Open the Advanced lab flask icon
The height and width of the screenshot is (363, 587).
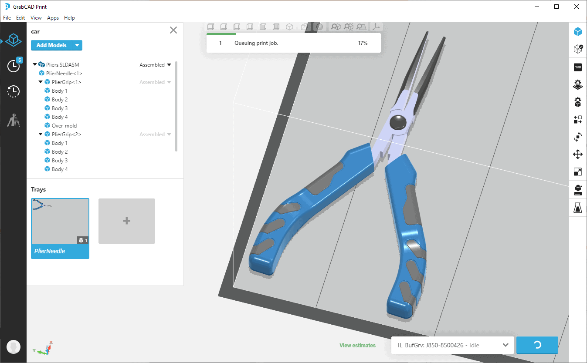pos(578,208)
